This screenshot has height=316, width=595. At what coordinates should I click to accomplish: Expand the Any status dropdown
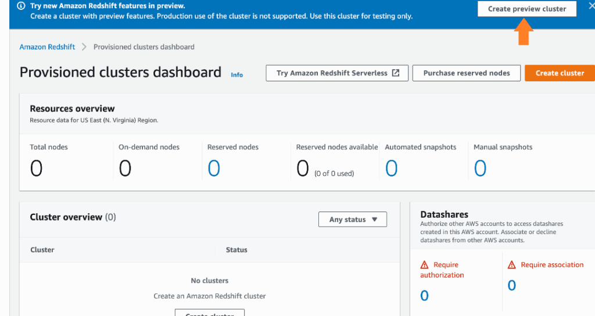[x=353, y=219]
